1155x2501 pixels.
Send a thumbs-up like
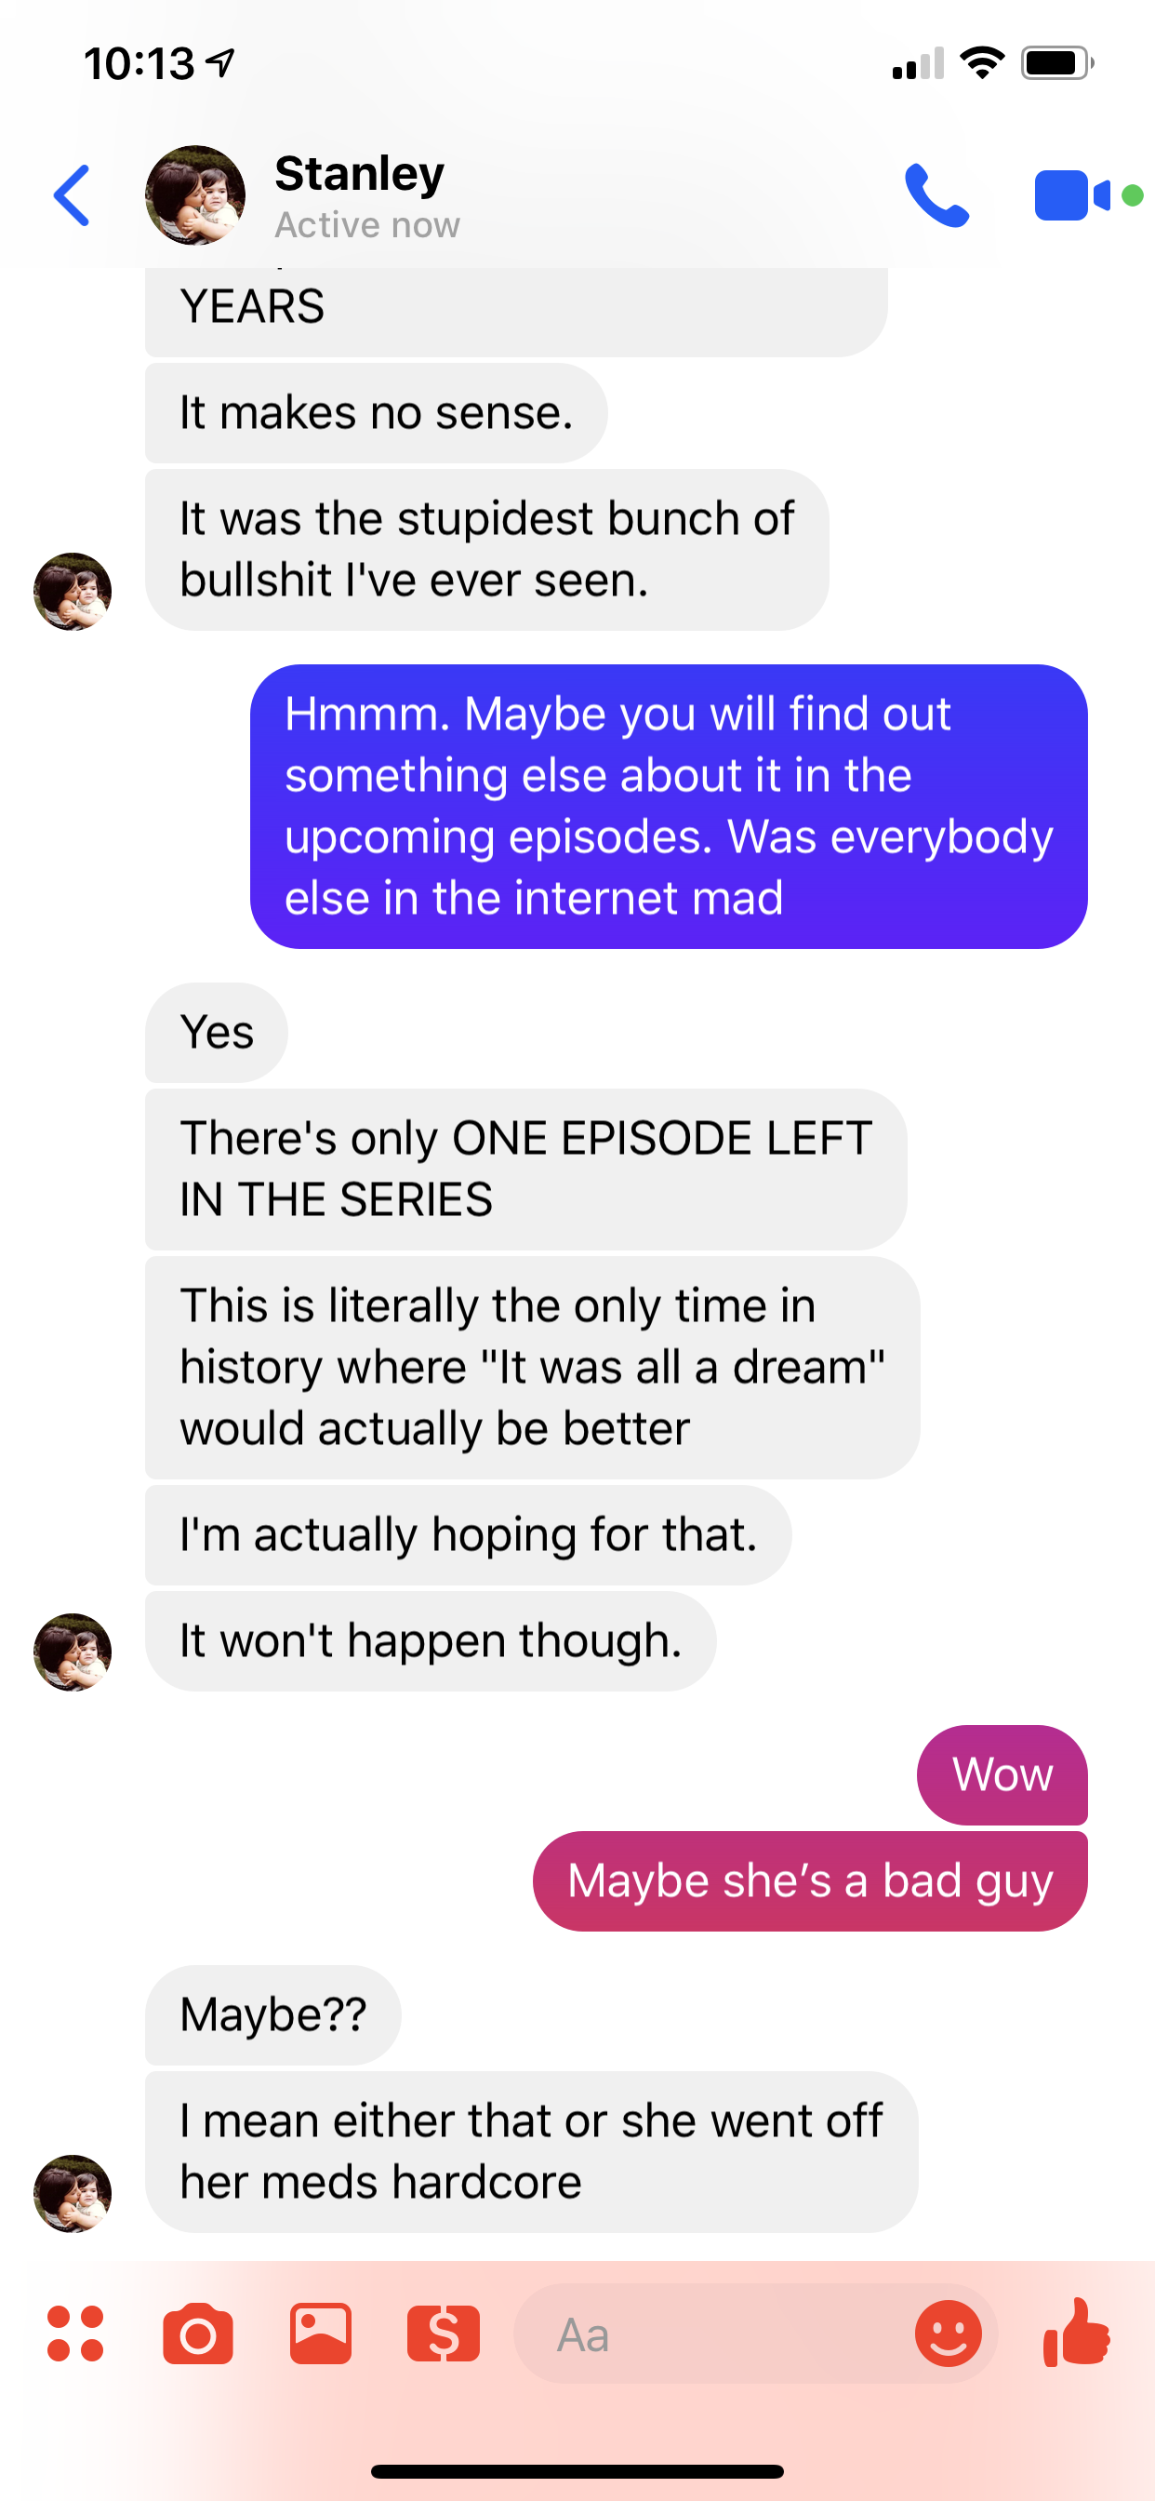coord(1076,2332)
